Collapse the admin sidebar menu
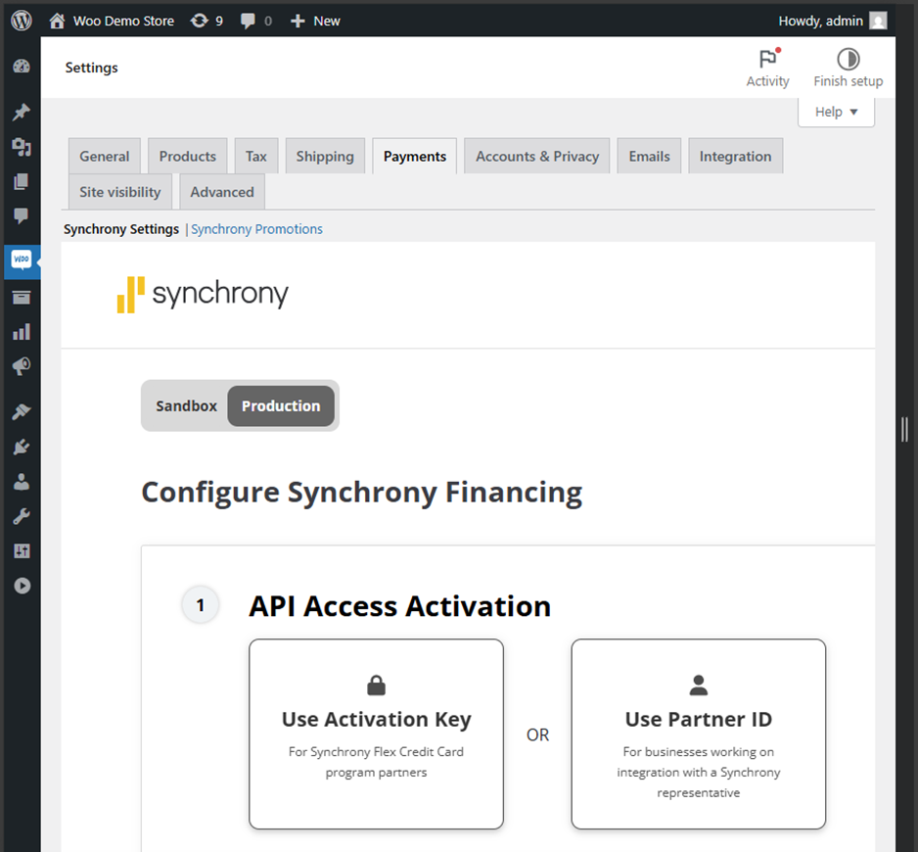Viewport: 918px width, 852px height. tap(21, 586)
